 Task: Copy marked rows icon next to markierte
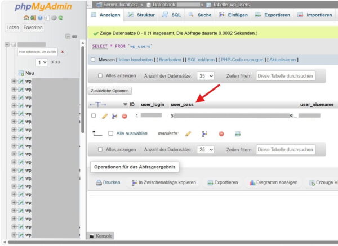pyautogui.click(x=204, y=134)
